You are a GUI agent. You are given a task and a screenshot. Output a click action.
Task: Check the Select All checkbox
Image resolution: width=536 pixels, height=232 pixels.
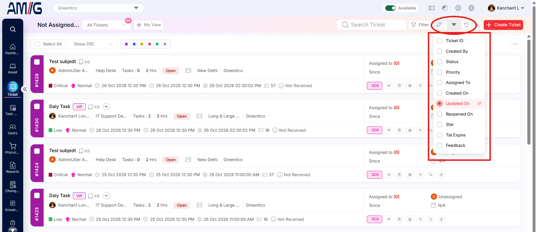pos(37,44)
